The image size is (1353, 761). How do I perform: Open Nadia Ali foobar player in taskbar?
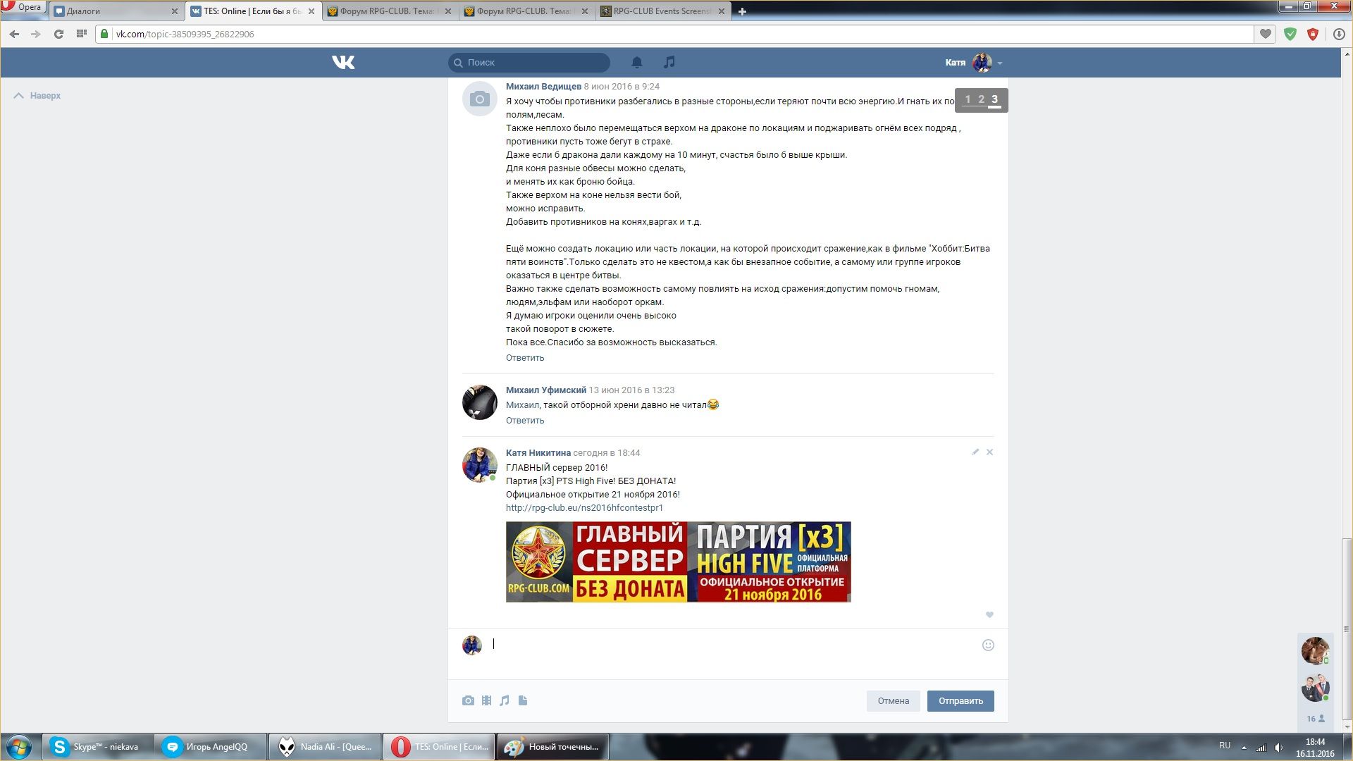coord(325,747)
